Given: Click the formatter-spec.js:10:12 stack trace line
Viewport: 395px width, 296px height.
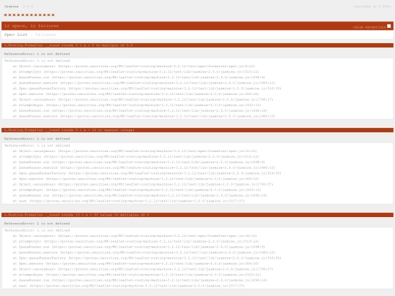Looking at the screenshot, I should (135, 151).
